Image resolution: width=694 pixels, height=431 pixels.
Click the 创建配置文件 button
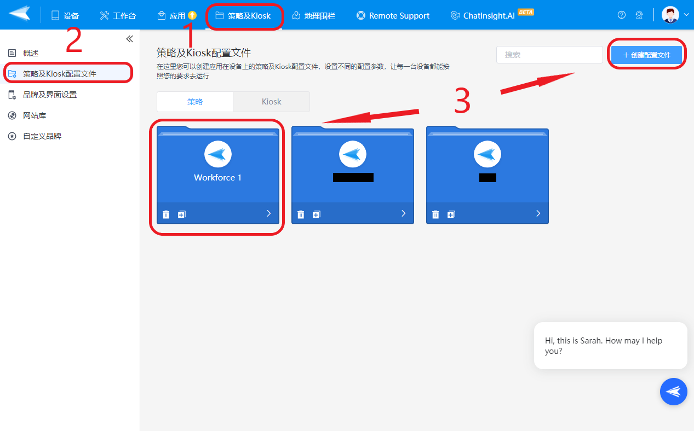coord(647,55)
